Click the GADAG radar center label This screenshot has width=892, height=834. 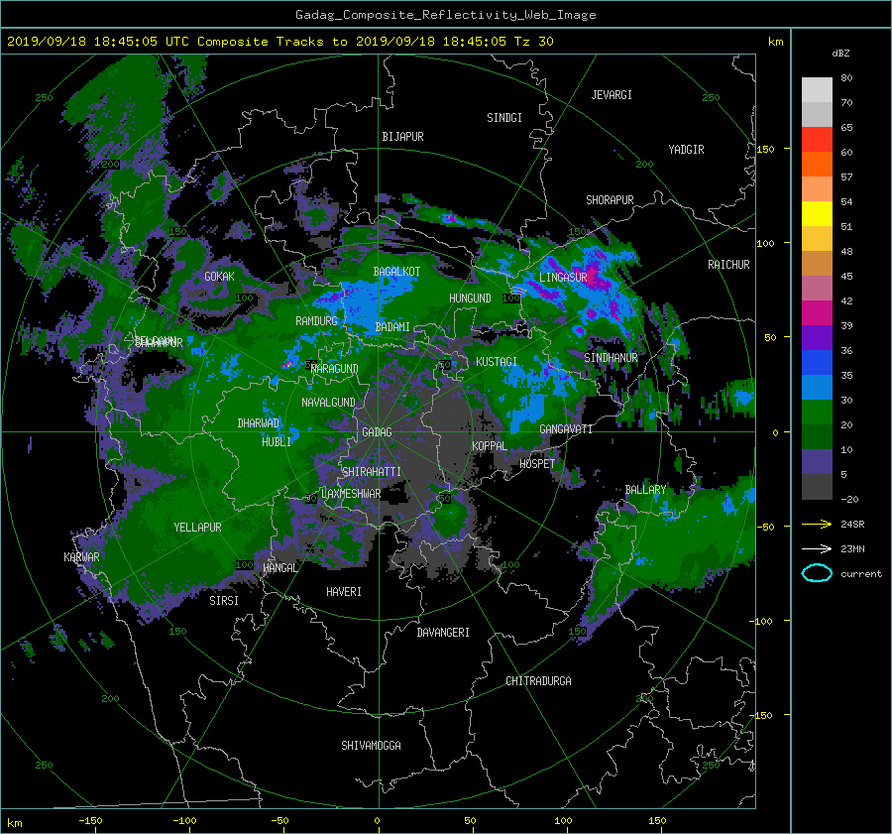[x=377, y=432]
